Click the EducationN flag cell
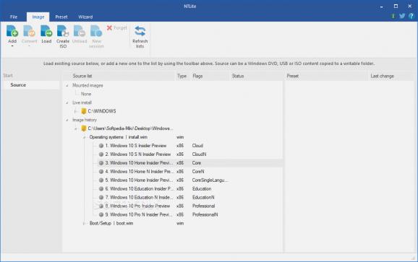 pyautogui.click(x=203, y=197)
